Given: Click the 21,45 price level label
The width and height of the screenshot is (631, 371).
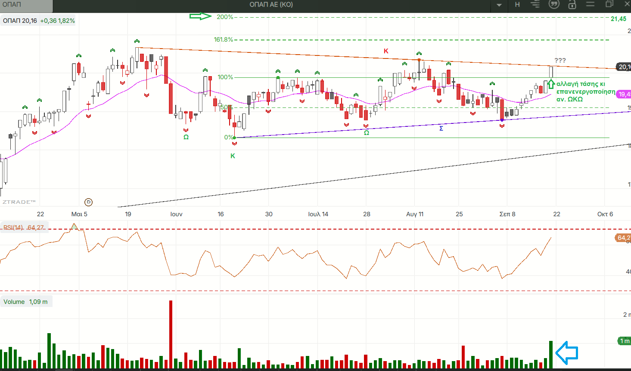Looking at the screenshot, I should coord(619,19).
